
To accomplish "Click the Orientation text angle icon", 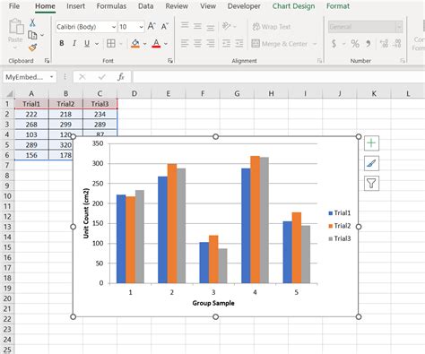I will coord(227,26).
